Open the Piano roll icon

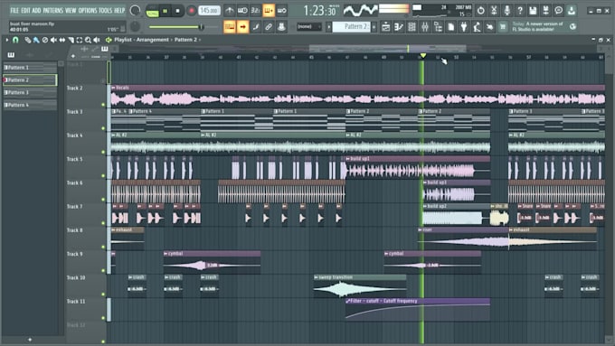coord(399,27)
